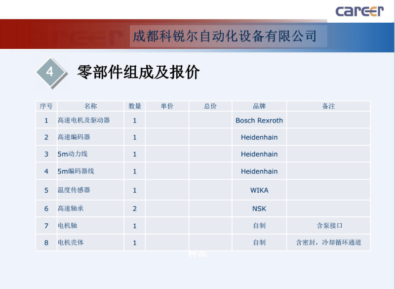Screen dimensions: 395x289
Task: Select the company name 成都科锐尔自动化设备有限公司
Action: [x=225, y=36]
